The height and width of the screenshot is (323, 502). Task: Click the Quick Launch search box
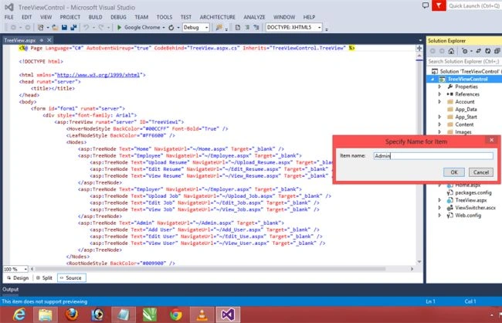pyautogui.click(x=474, y=5)
